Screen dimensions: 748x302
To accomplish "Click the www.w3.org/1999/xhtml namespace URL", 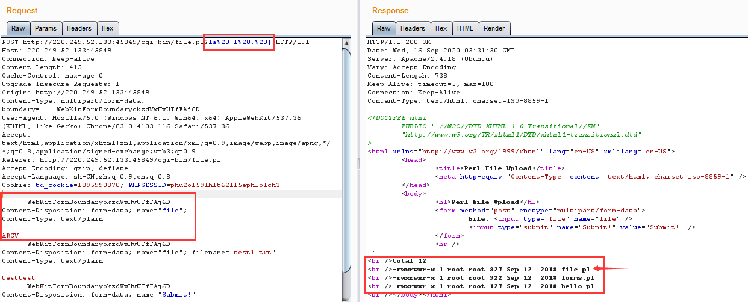I will pos(463,152).
